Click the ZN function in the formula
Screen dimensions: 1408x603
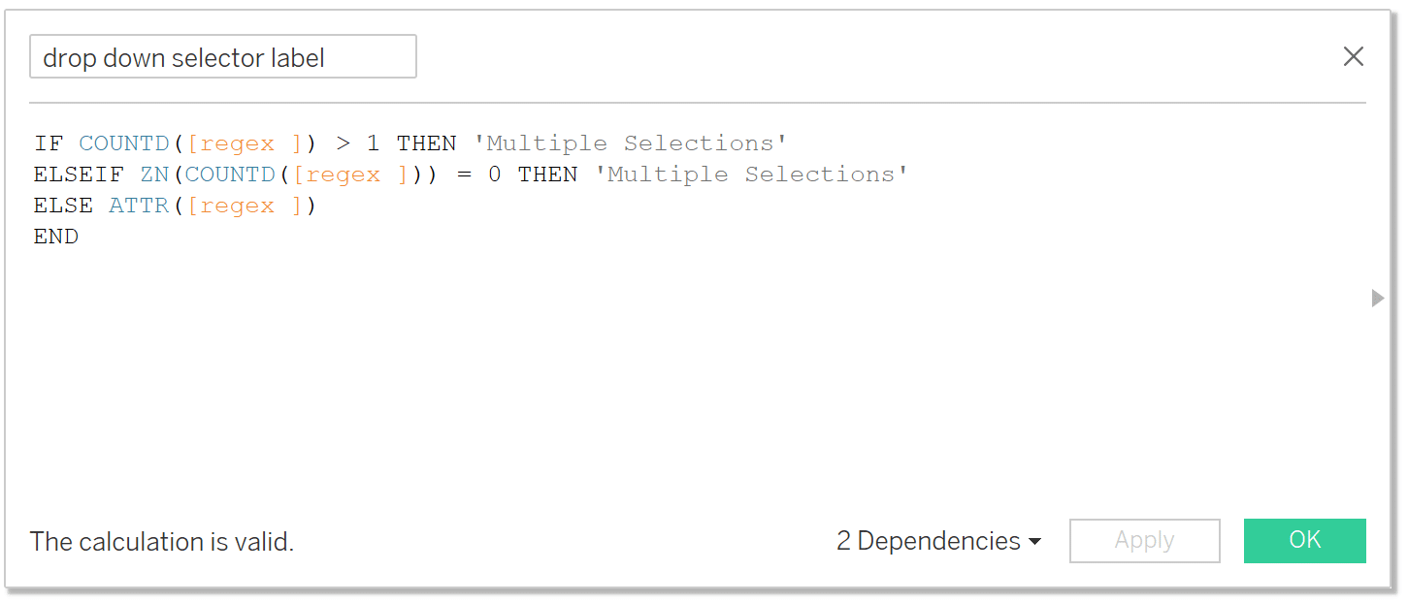click(x=154, y=175)
